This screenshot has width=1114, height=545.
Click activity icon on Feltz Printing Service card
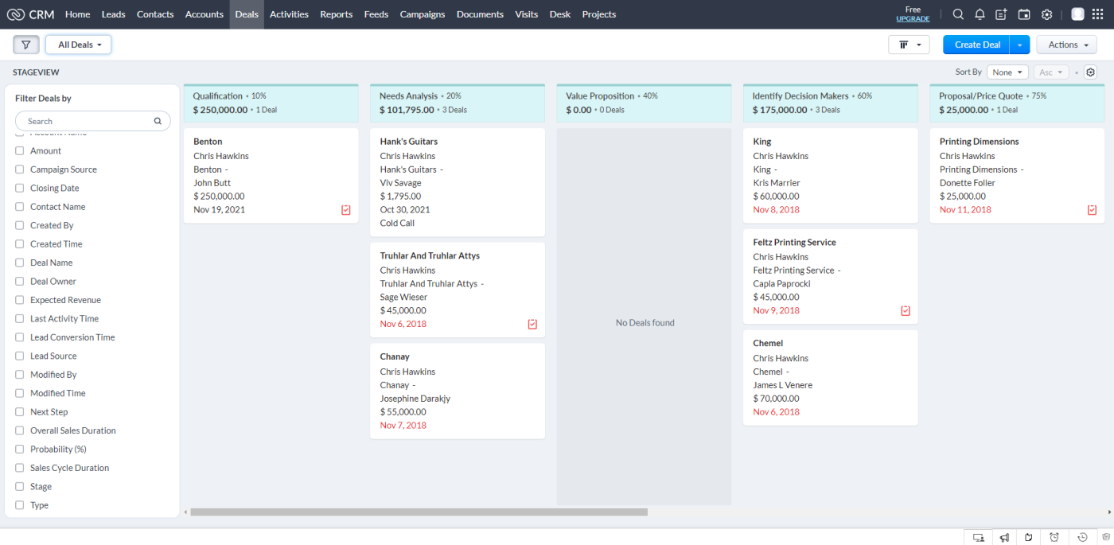[906, 311]
